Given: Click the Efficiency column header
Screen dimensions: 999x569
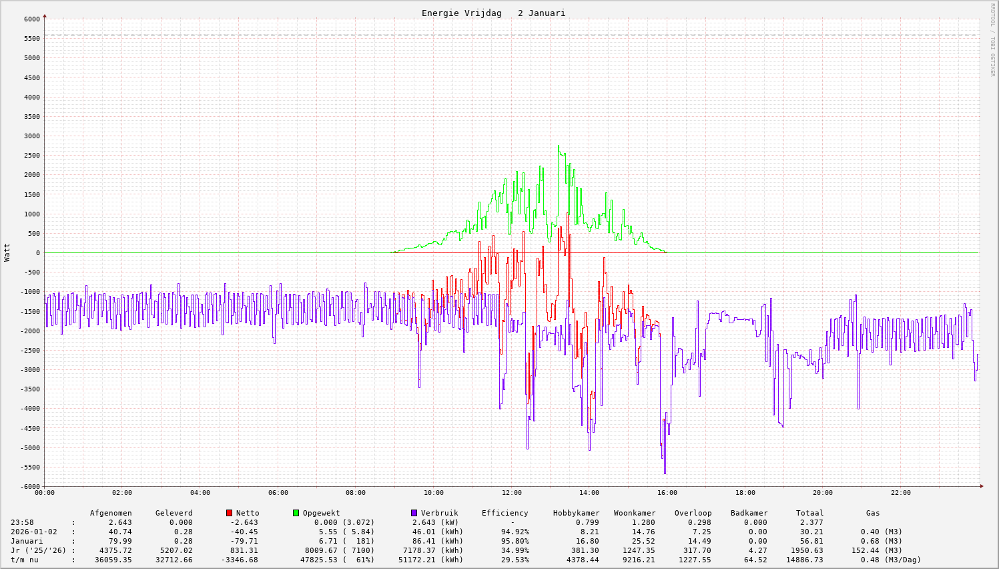Looking at the screenshot, I should [x=505, y=513].
